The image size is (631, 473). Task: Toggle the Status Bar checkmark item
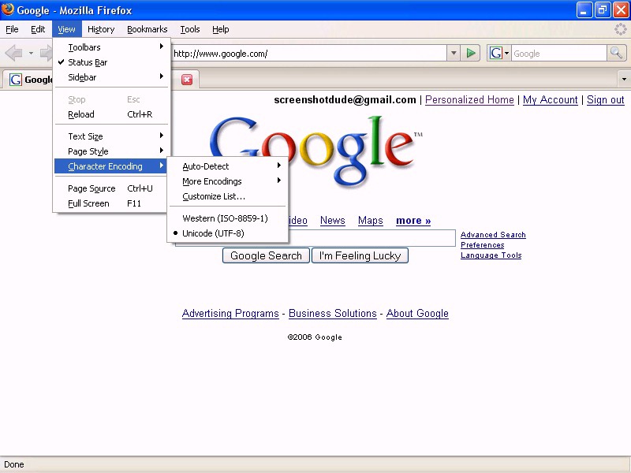[88, 62]
